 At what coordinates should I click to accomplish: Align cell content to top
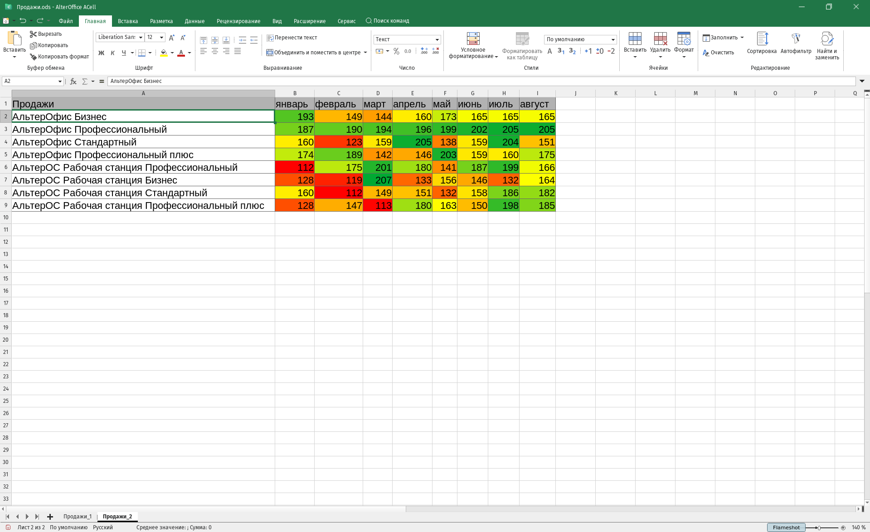pos(204,40)
